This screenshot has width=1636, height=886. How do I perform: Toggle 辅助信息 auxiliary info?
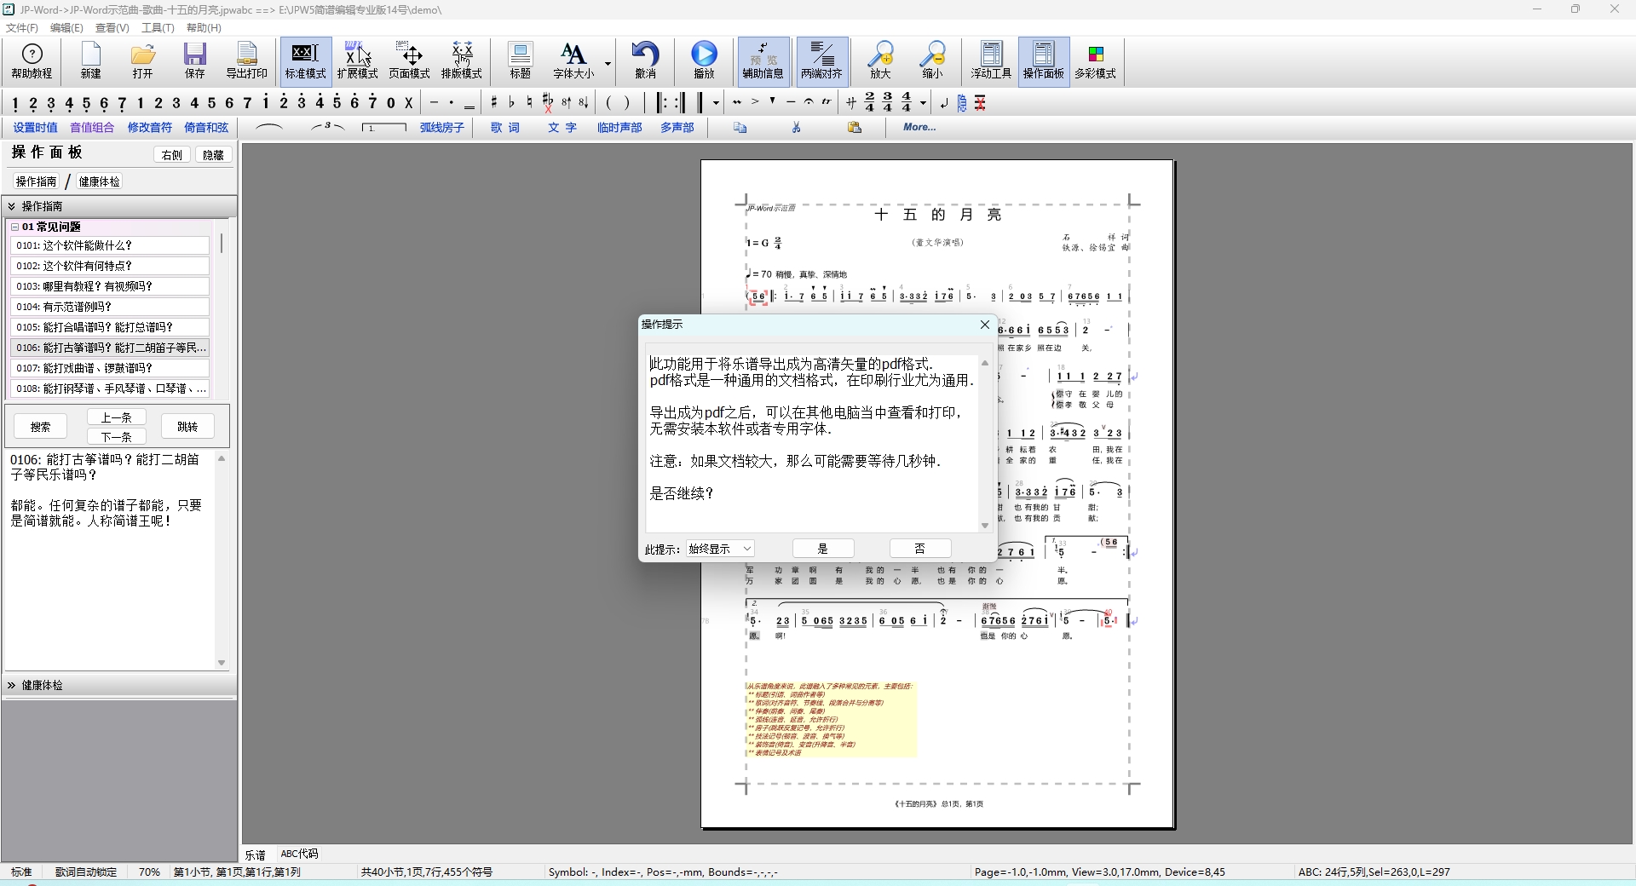click(x=763, y=60)
